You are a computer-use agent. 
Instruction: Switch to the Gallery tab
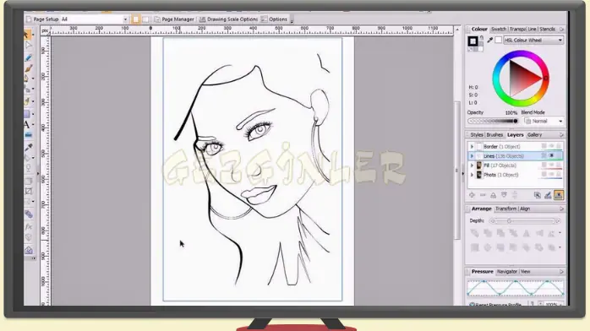tap(534, 134)
